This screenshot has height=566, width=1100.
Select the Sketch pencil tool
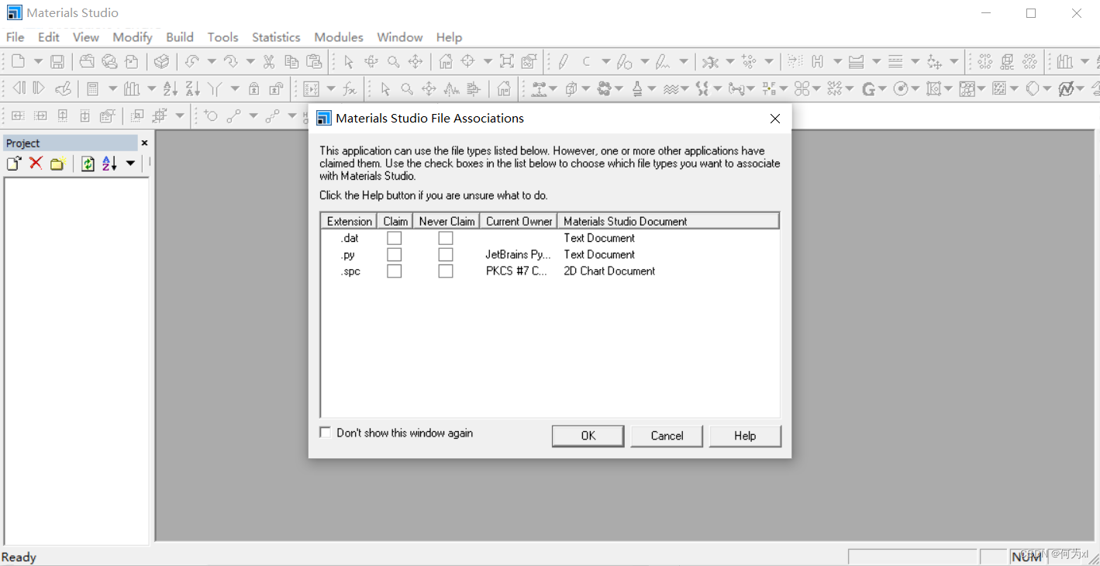(564, 61)
